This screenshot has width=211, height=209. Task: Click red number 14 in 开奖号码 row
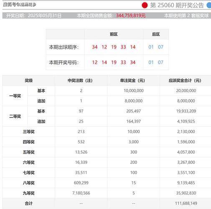click(104, 62)
